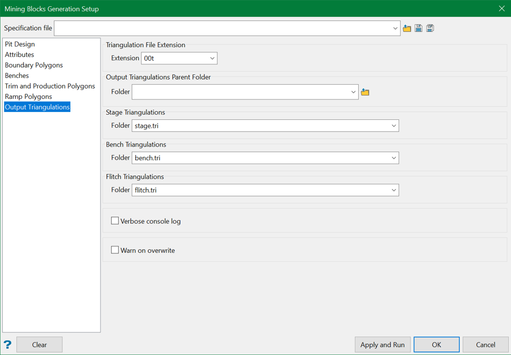This screenshot has width=511, height=355.
Task: Click the Clear button
Action: tap(40, 345)
